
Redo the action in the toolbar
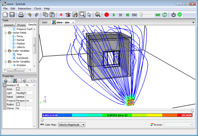tap(37, 15)
